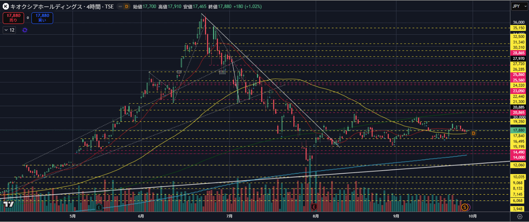Collapse the indicator legend showing 12
Image resolution: width=529 pixels, height=222 pixels.
pos(10,30)
